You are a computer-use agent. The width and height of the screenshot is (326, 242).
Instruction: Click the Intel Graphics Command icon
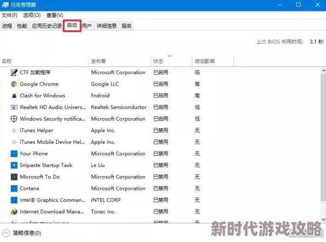pos(14,200)
